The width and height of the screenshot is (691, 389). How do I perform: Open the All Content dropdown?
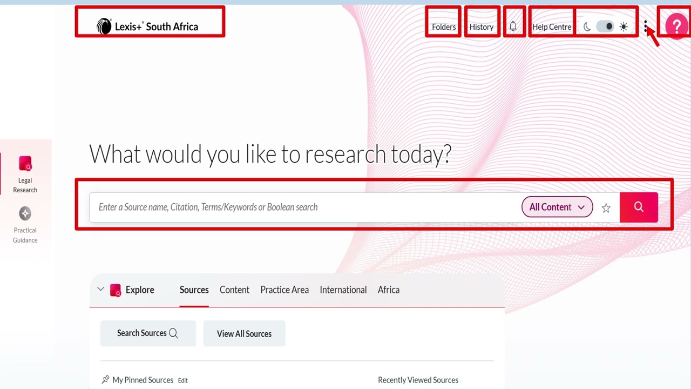557,207
